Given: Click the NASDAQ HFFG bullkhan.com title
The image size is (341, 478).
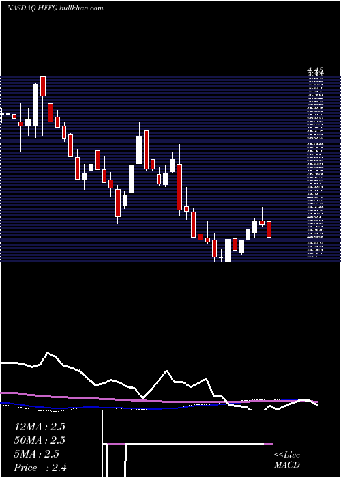Looking at the screenshot, I should point(55,8).
